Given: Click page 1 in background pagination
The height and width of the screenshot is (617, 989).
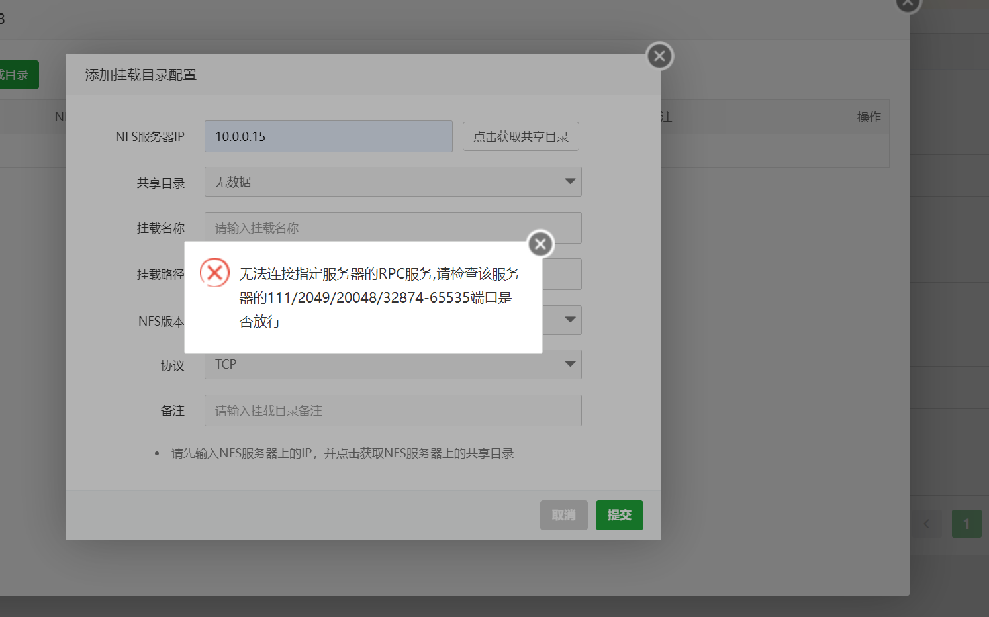Looking at the screenshot, I should pyautogui.click(x=966, y=524).
